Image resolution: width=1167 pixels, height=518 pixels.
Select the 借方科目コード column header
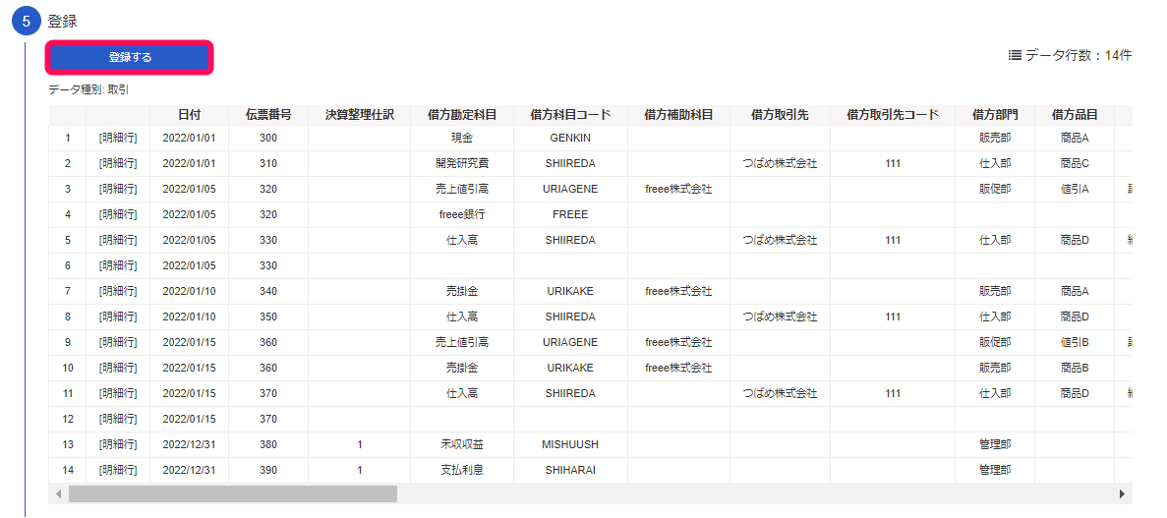point(570,115)
